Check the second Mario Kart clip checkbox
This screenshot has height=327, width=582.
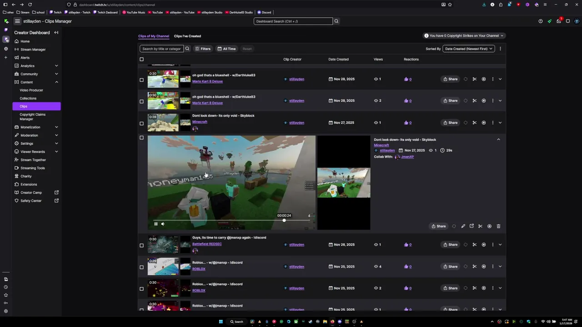point(141,101)
